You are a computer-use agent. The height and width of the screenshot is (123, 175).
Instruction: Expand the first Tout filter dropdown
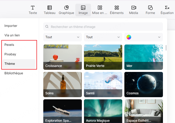(62, 37)
